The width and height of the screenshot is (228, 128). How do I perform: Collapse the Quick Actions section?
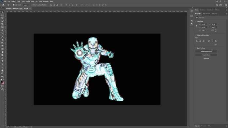click(x=195, y=48)
